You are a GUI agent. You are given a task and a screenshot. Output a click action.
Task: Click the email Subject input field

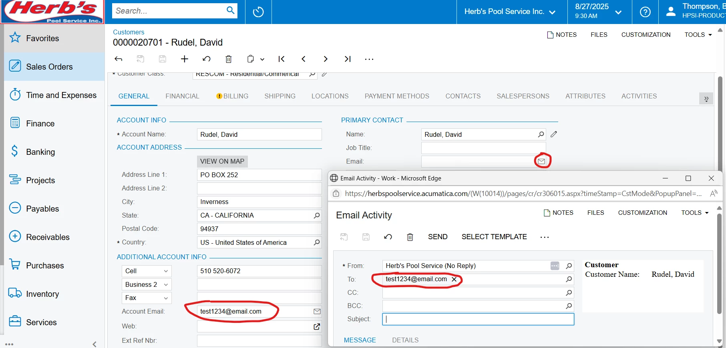coord(478,319)
